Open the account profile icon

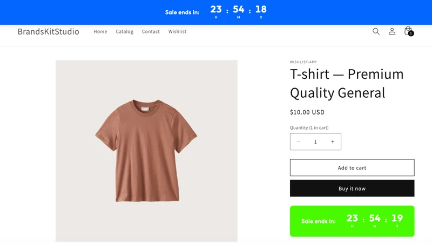click(392, 31)
